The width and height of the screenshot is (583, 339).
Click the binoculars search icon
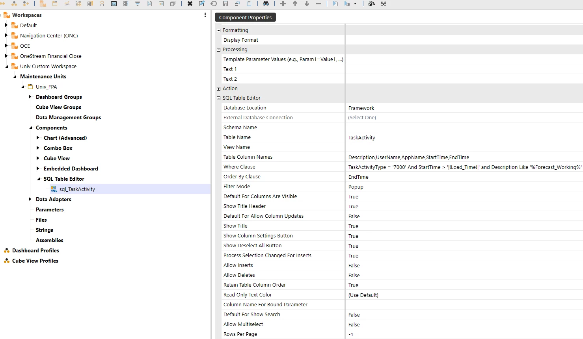point(266,4)
